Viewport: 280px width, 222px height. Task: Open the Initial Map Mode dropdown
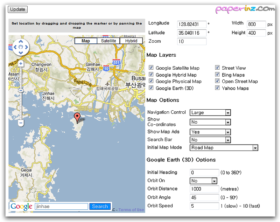point(224,148)
